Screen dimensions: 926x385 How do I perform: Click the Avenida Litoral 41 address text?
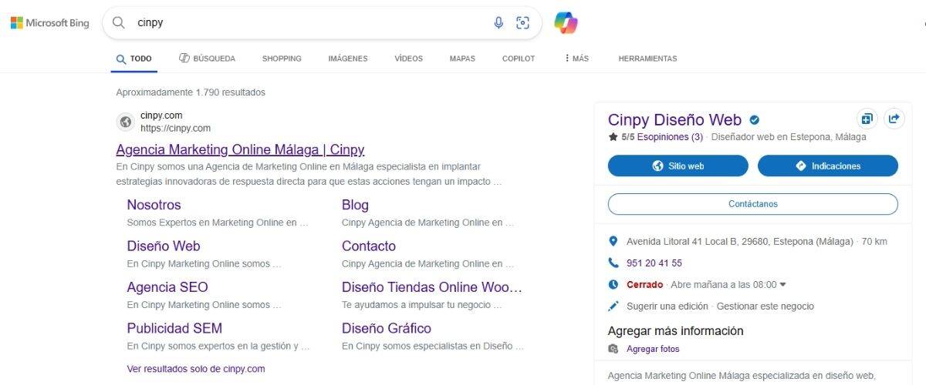(740, 241)
